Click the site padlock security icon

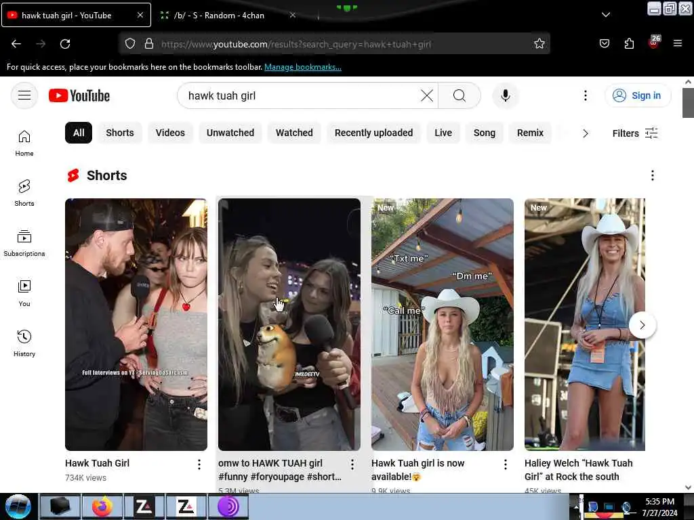point(149,44)
